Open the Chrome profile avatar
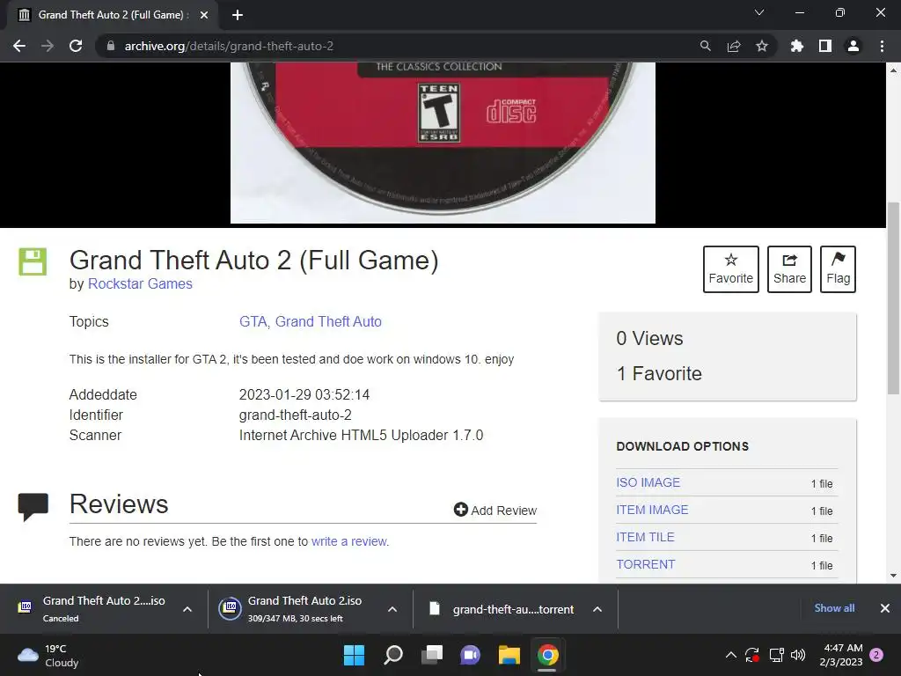901x676 pixels. point(853,46)
